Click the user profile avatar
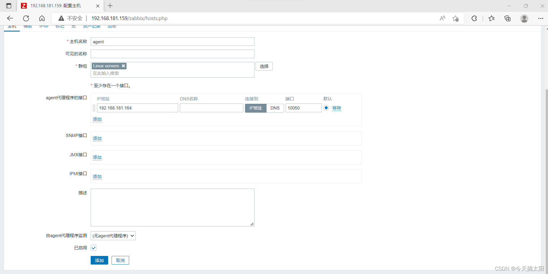The width and height of the screenshot is (548, 274). (x=524, y=18)
